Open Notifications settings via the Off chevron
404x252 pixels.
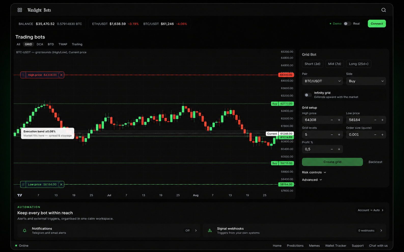click(x=196, y=230)
